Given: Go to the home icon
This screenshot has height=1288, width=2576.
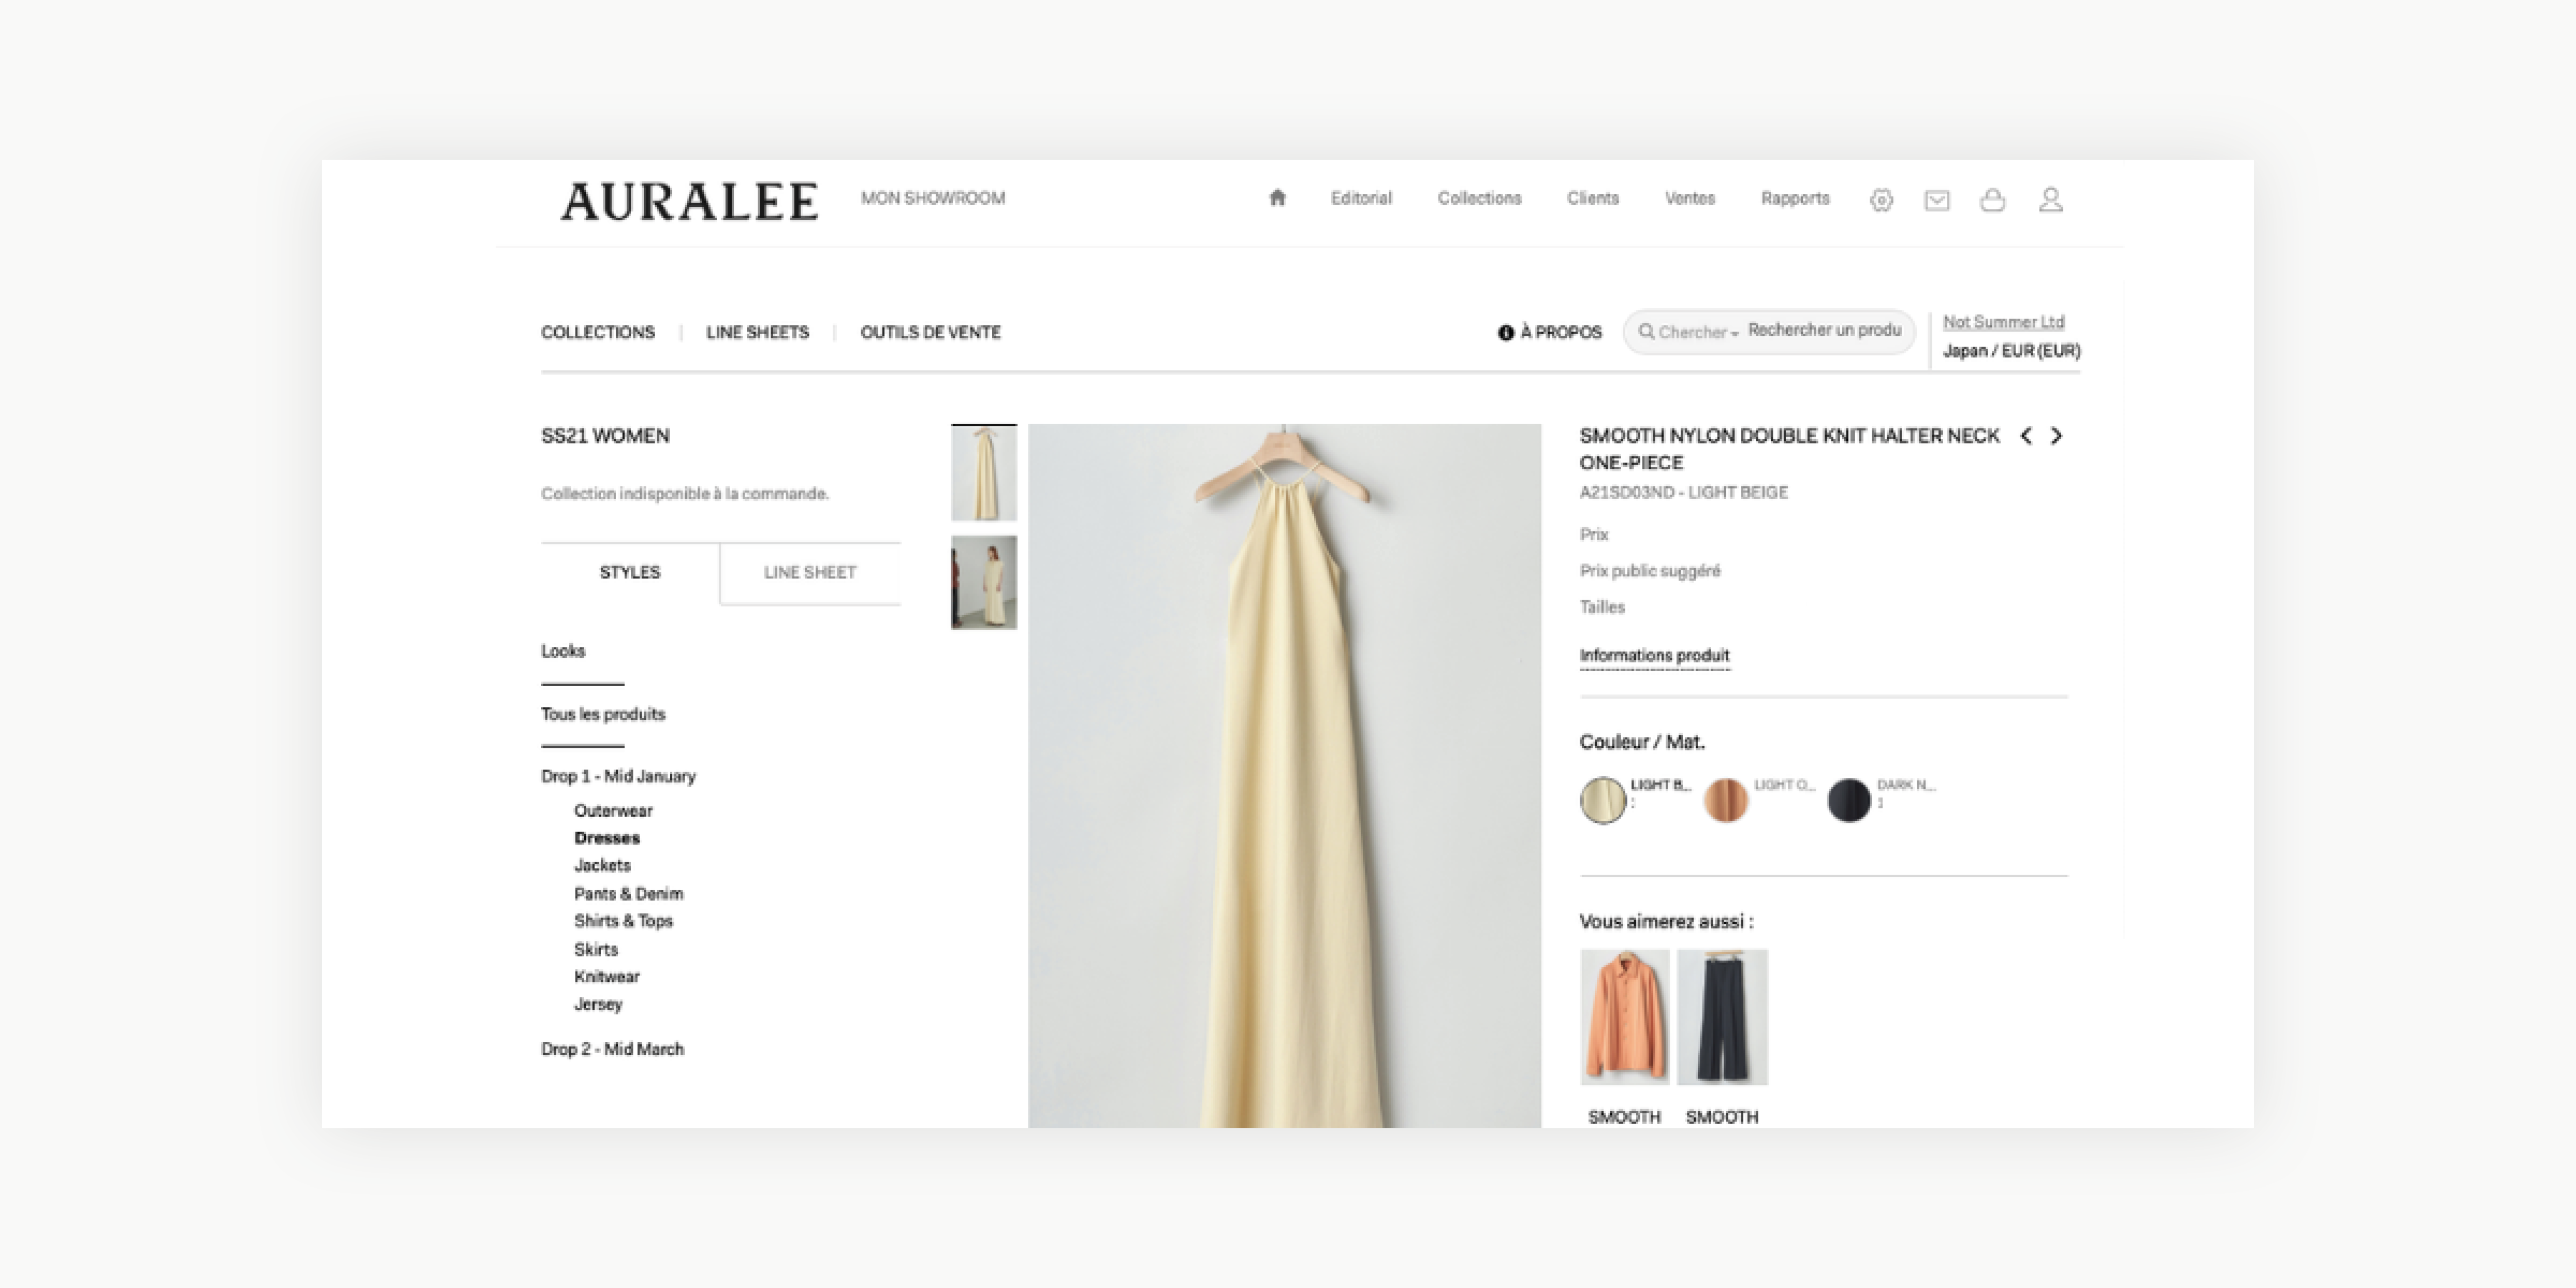Looking at the screenshot, I should 1277,198.
